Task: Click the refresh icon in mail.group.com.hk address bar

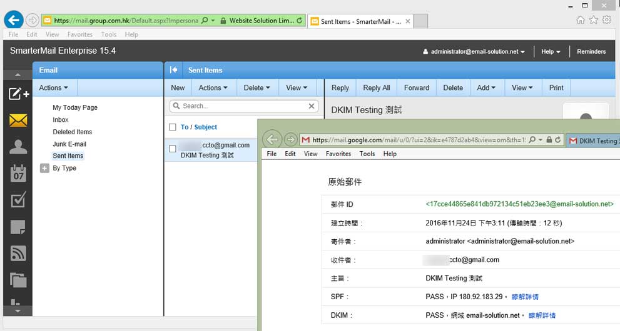Action: point(299,20)
